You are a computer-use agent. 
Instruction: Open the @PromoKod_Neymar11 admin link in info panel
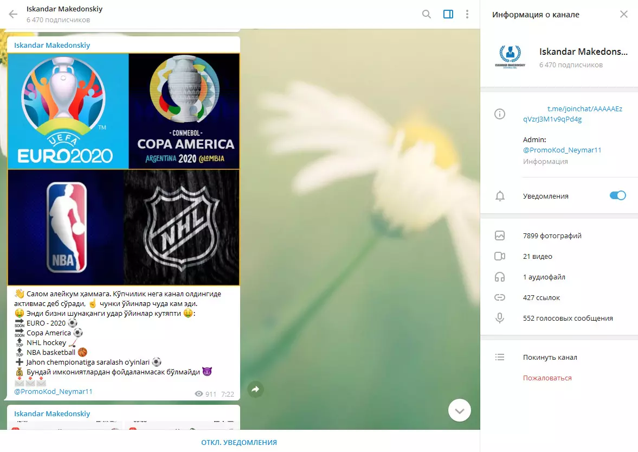(562, 150)
